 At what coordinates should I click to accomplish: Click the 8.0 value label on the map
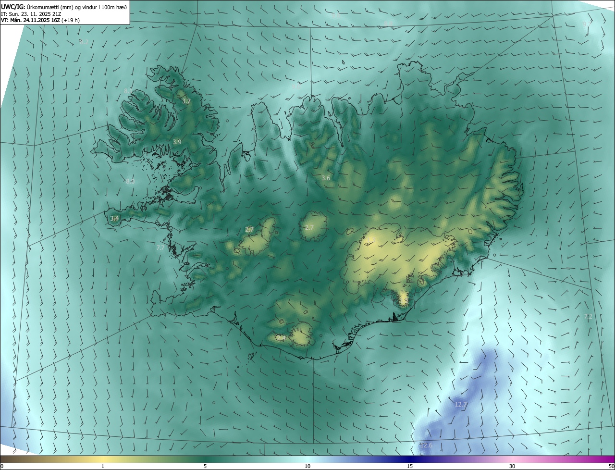point(130,182)
